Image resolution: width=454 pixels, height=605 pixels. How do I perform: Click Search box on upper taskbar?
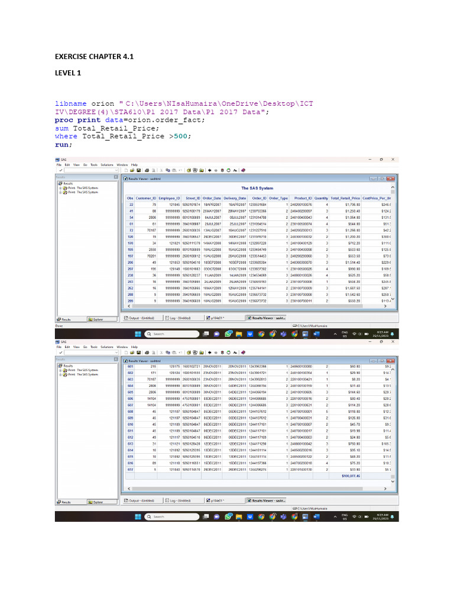pos(172,334)
